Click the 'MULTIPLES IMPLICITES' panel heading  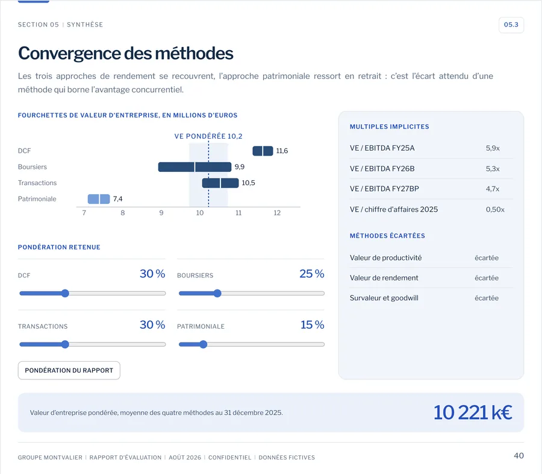click(389, 127)
